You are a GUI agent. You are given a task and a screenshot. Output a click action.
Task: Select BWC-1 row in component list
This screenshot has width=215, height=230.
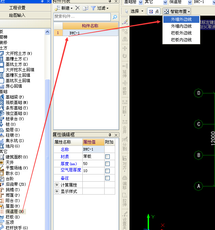click(x=86, y=33)
